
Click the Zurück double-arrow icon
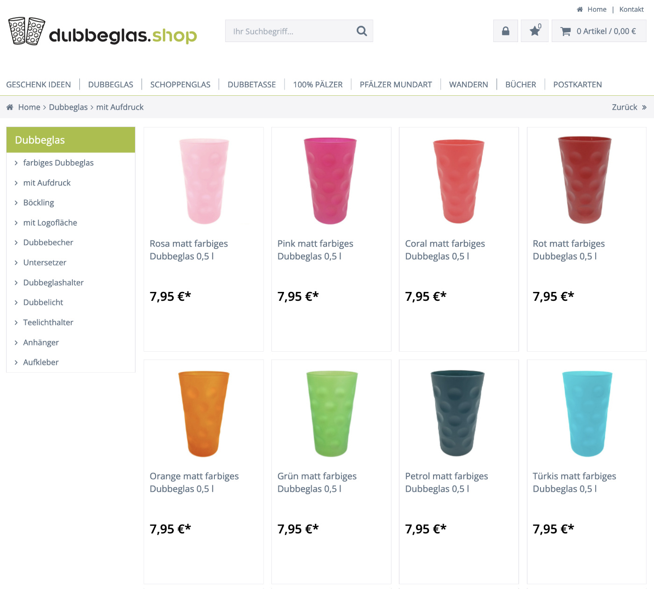point(644,107)
